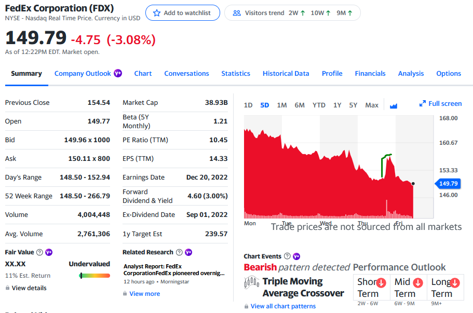Switch to the Profile tab
Viewport: 473px width, 313px height.
(332, 74)
